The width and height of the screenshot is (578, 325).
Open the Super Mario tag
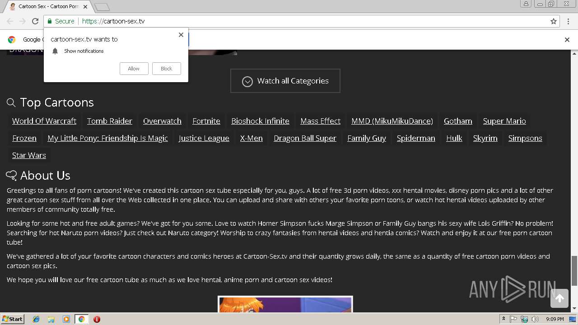504,121
